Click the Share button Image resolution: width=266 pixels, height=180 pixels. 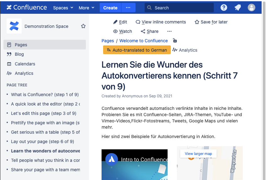150,31
